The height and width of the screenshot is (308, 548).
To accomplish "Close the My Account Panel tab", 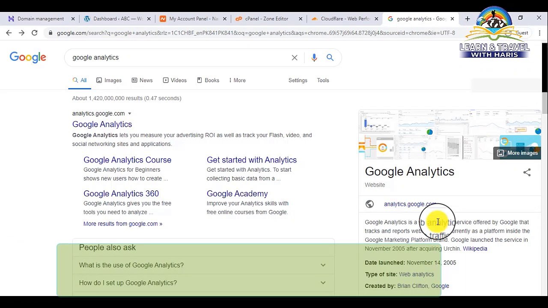I will click(225, 19).
